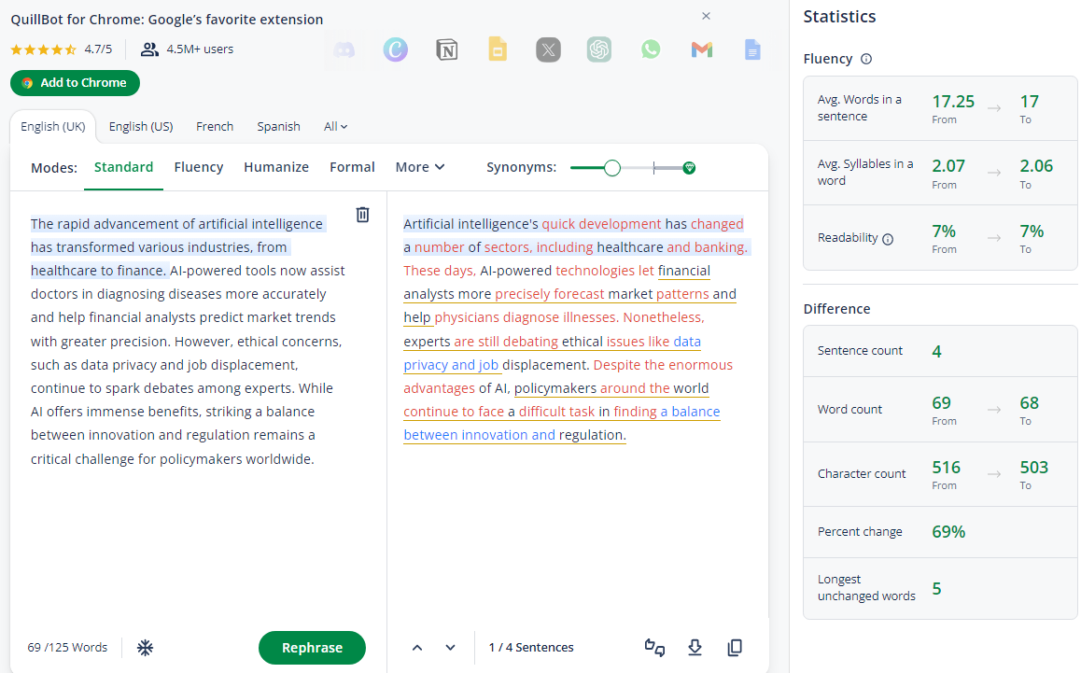The width and height of the screenshot is (1081, 673).
Task: Open the Readability info icon
Action: (888, 239)
